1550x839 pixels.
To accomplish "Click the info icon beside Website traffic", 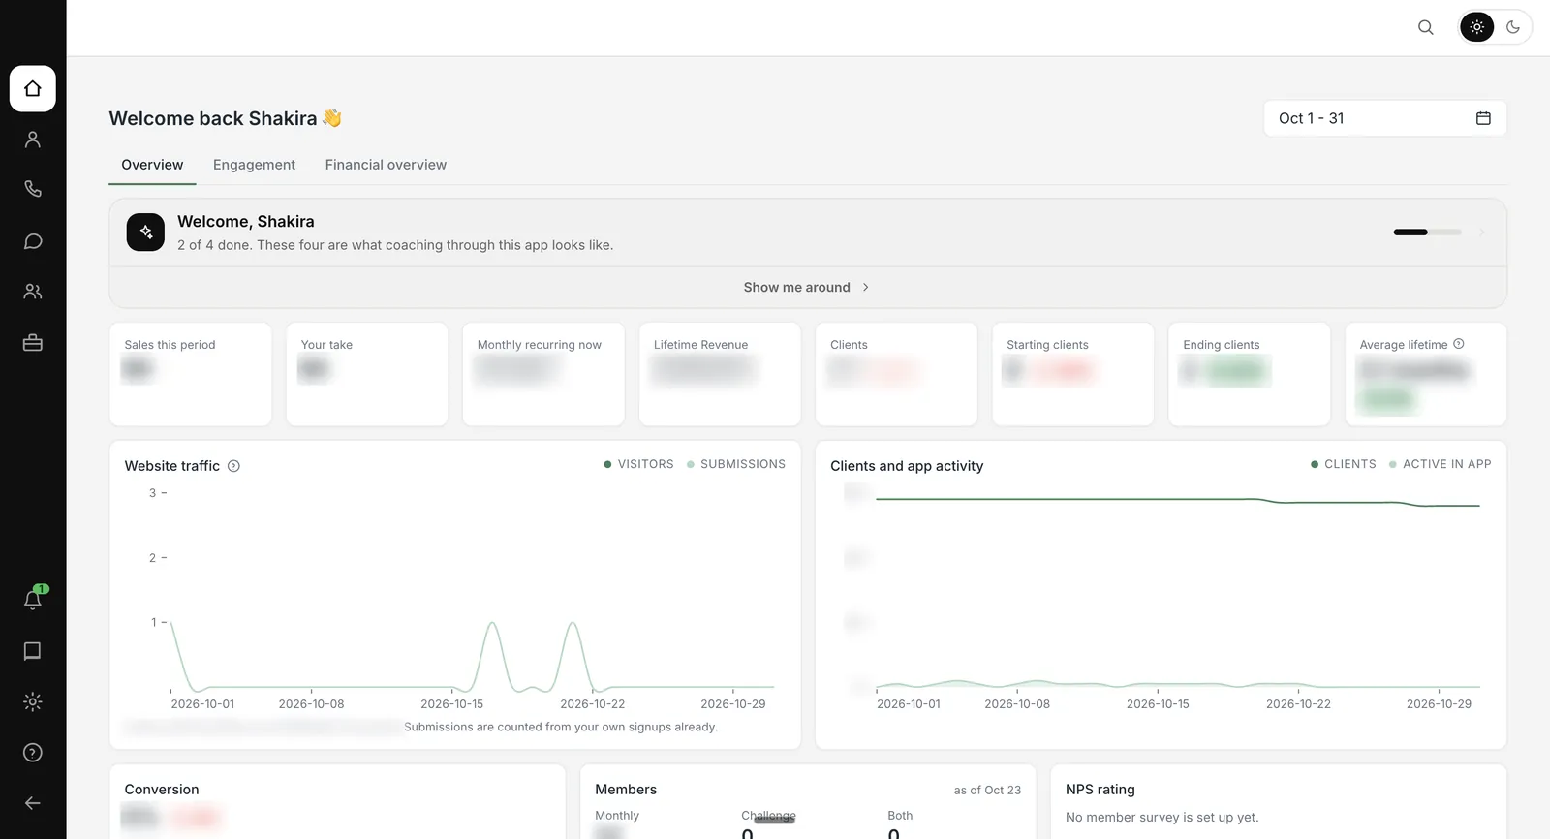I will pyautogui.click(x=233, y=466).
